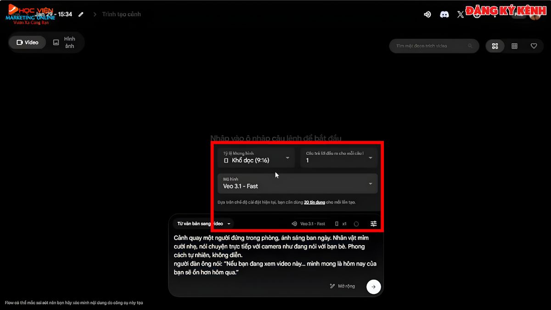Click the X (Twitter) icon
The height and width of the screenshot is (310, 551).
[x=461, y=14]
